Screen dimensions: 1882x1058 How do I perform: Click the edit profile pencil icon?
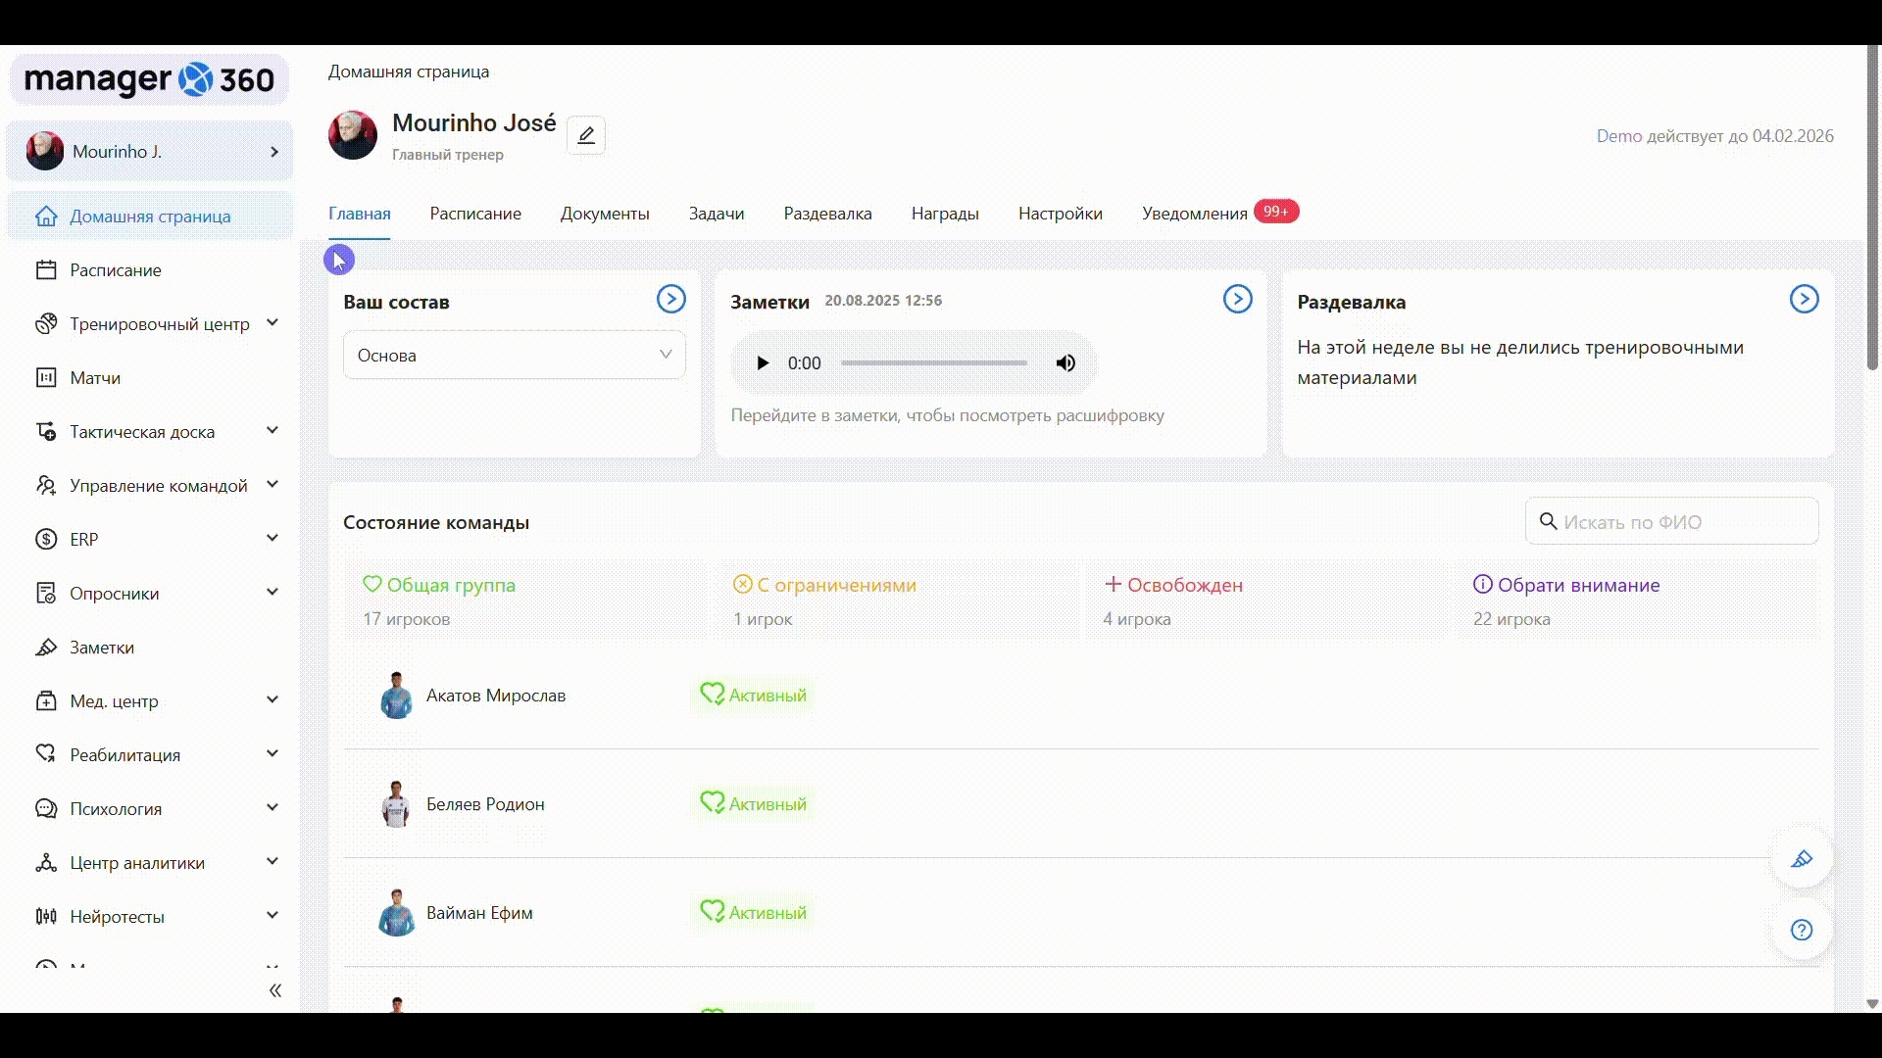[586, 135]
